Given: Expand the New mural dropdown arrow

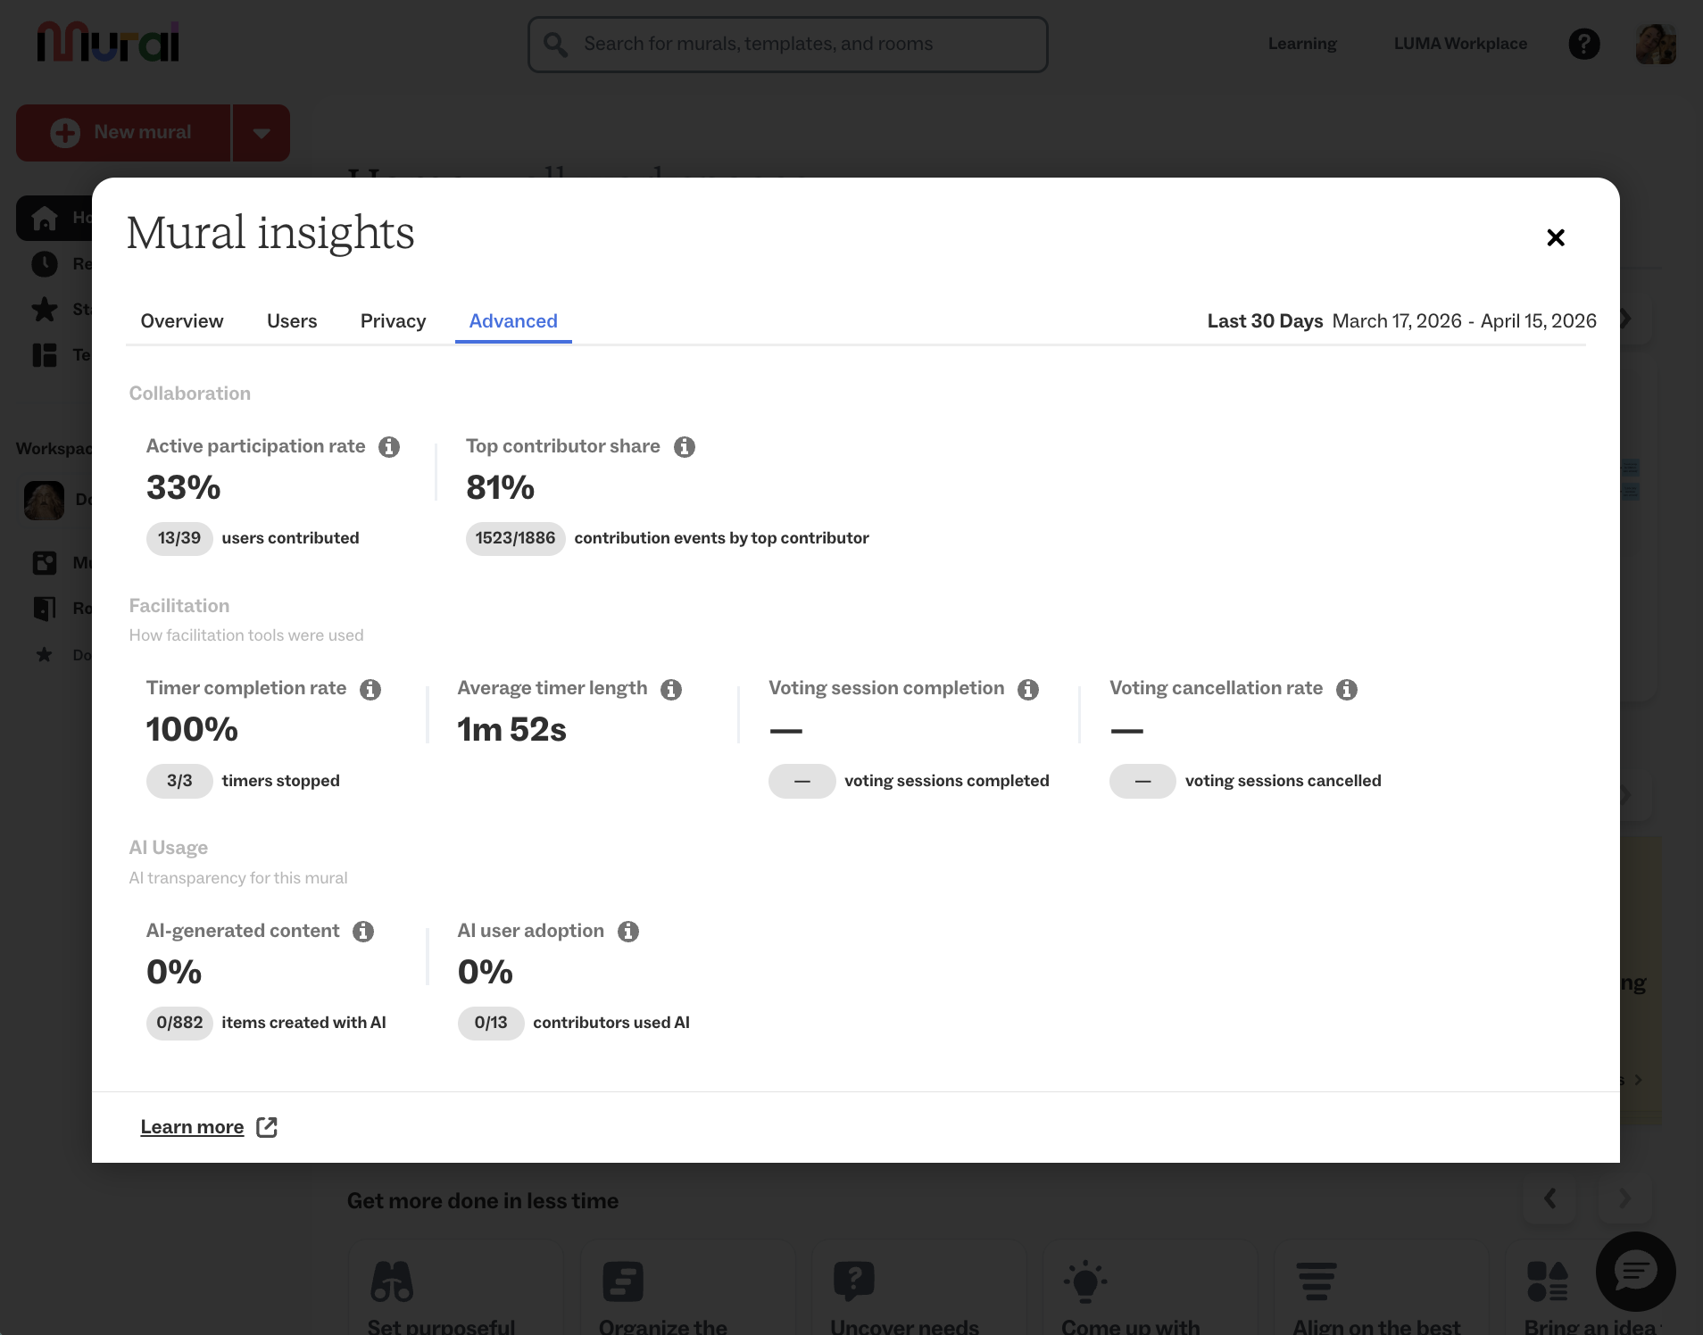Looking at the screenshot, I should tap(262, 133).
